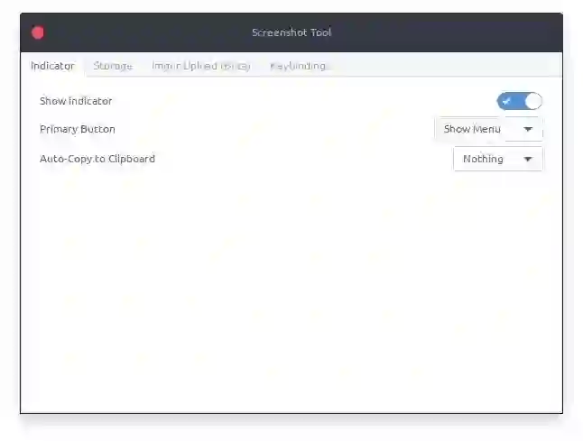The height and width of the screenshot is (441, 583).
Task: Click the Auto-Copy to Clipboard label
Action: (x=97, y=159)
